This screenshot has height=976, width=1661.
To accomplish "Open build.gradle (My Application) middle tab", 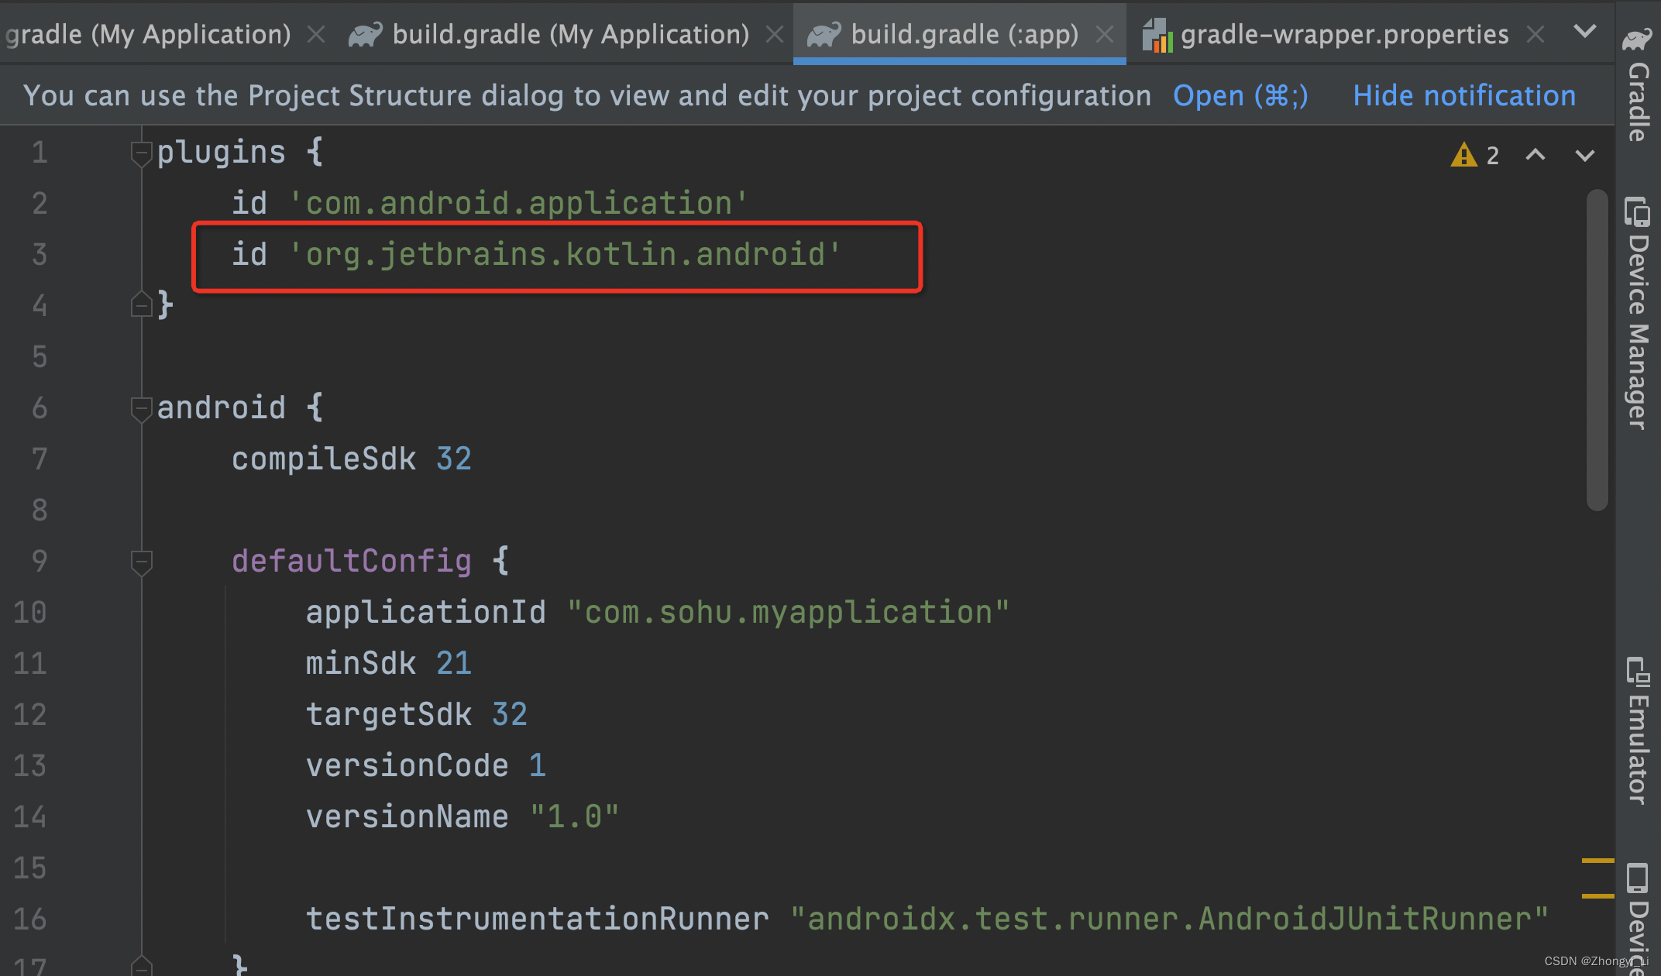I will pos(570,34).
